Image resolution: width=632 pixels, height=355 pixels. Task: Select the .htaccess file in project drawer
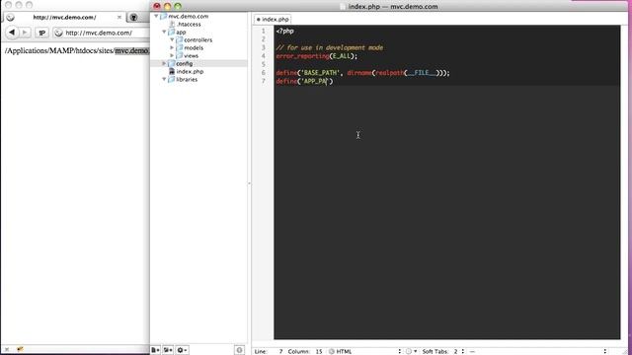point(189,24)
